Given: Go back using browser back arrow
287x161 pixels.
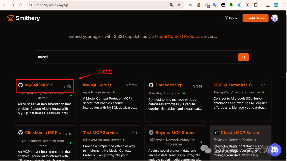Looking at the screenshot, I should coord(5,5).
